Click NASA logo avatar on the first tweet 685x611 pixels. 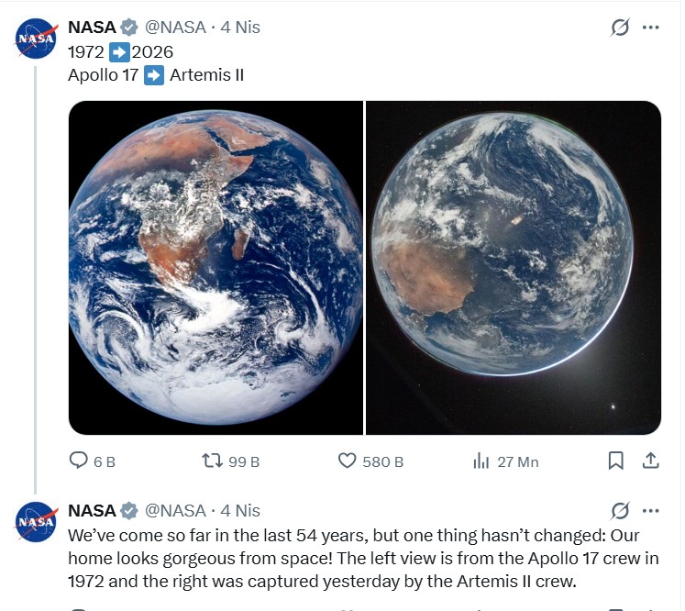coord(37,39)
